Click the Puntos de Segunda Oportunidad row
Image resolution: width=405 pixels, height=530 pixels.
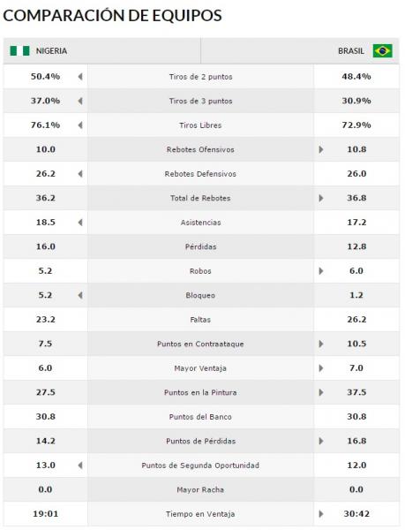tap(201, 466)
